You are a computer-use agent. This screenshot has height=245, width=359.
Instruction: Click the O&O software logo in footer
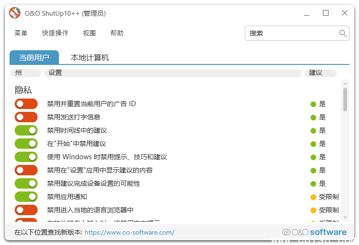pos(314,232)
